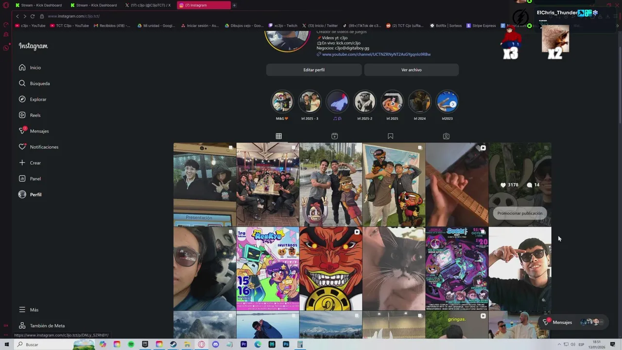622x350 pixels.
Task: Open the Recibidos Gmail bookmark
Action: point(112,26)
